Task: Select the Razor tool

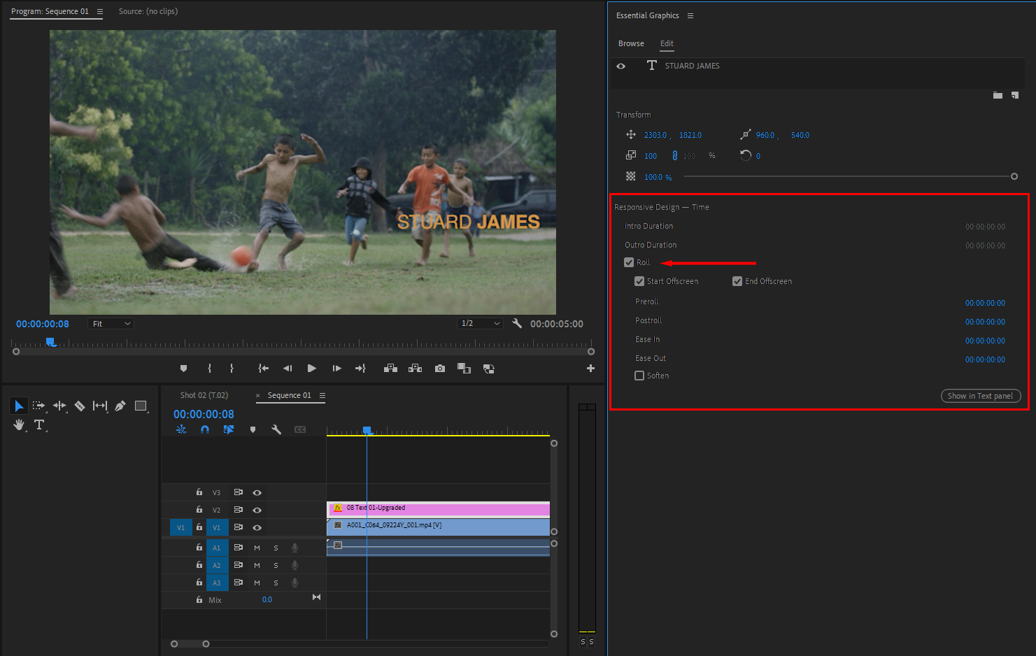Action: click(80, 406)
